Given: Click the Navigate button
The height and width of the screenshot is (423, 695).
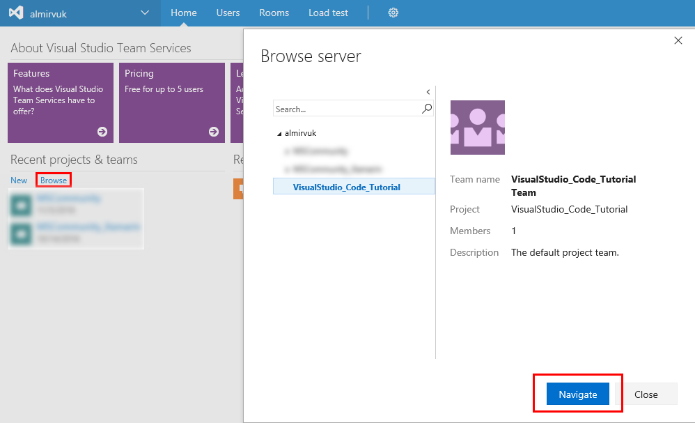Looking at the screenshot, I should 577,394.
